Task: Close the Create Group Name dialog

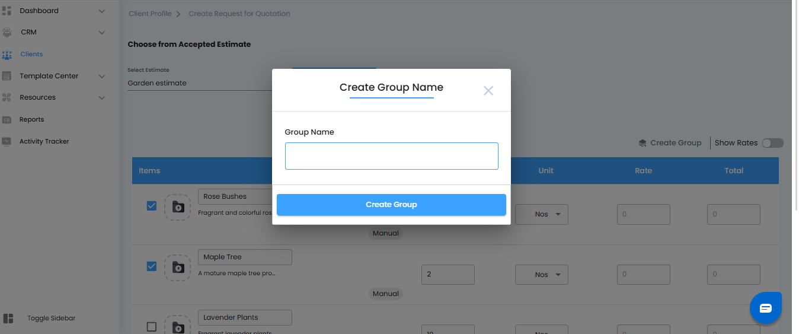Action: click(488, 91)
